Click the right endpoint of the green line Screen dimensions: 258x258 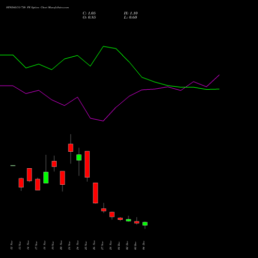(x=219, y=89)
